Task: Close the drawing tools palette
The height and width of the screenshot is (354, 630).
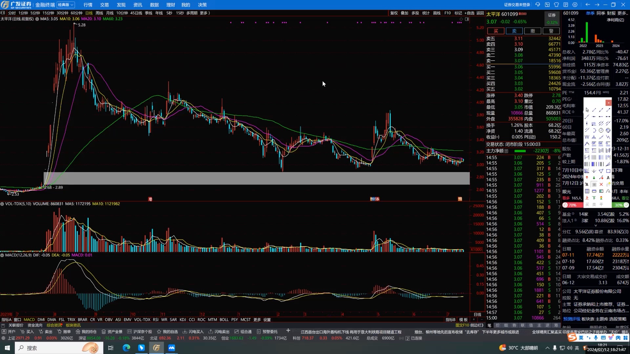Action: pos(608,103)
